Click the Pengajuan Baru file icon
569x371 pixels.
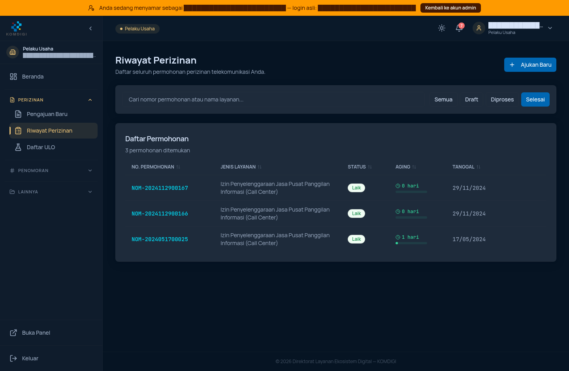[18, 114]
